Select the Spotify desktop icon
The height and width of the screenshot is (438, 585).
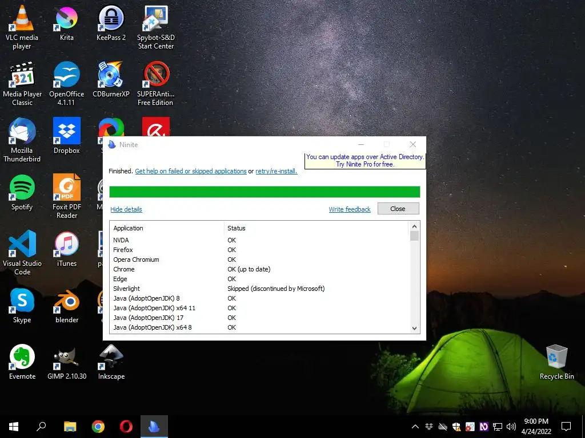pos(22,193)
